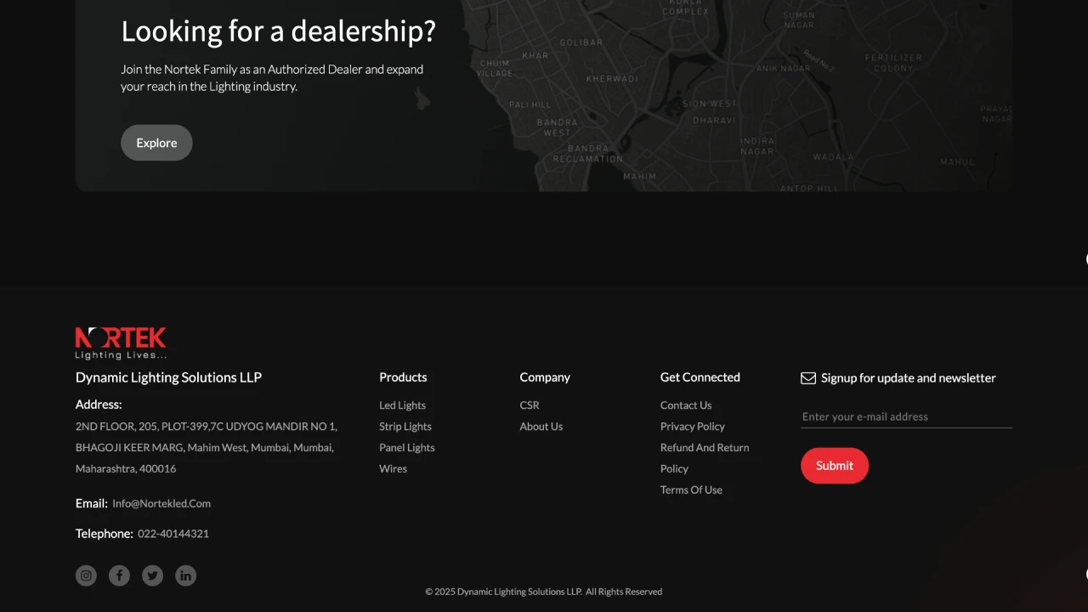1088x612 pixels.
Task: Open the CSR company link
Action: click(530, 405)
